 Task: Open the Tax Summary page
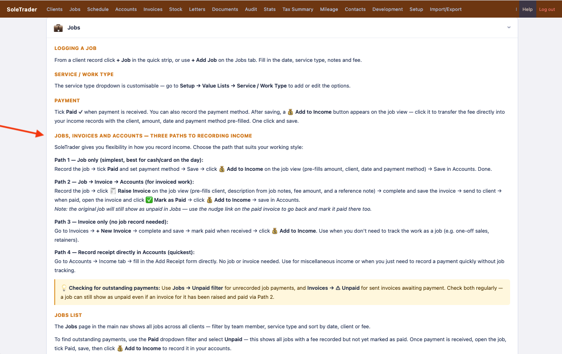pos(297,10)
